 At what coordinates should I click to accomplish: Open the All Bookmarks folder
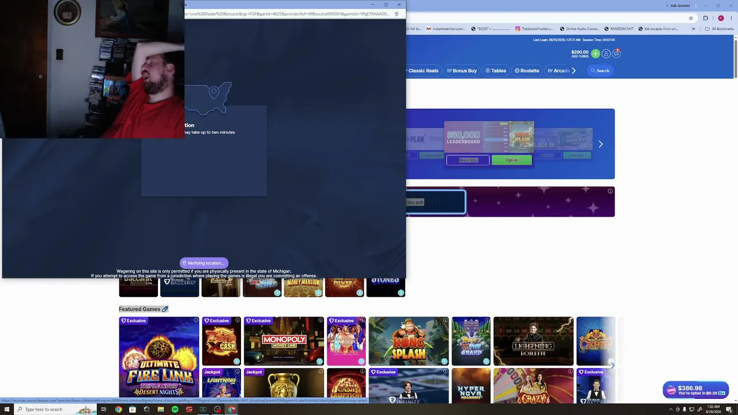pos(720,29)
